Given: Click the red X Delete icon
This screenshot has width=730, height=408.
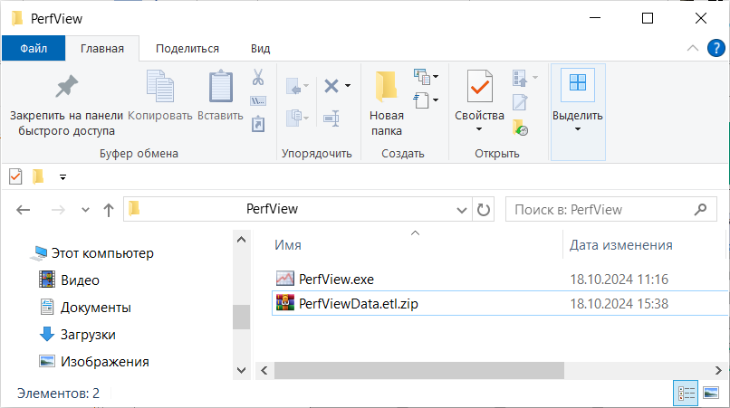Looking at the screenshot, I should [x=331, y=86].
